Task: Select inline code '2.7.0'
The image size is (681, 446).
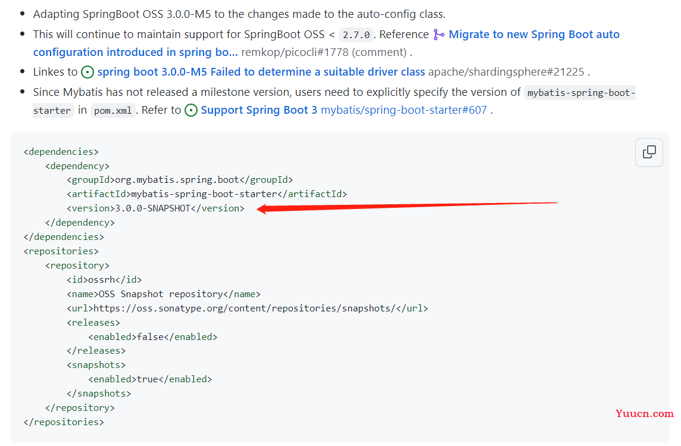Action: pos(356,35)
